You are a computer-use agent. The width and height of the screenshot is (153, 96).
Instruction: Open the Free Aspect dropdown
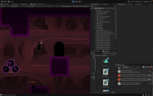pos(19,6)
